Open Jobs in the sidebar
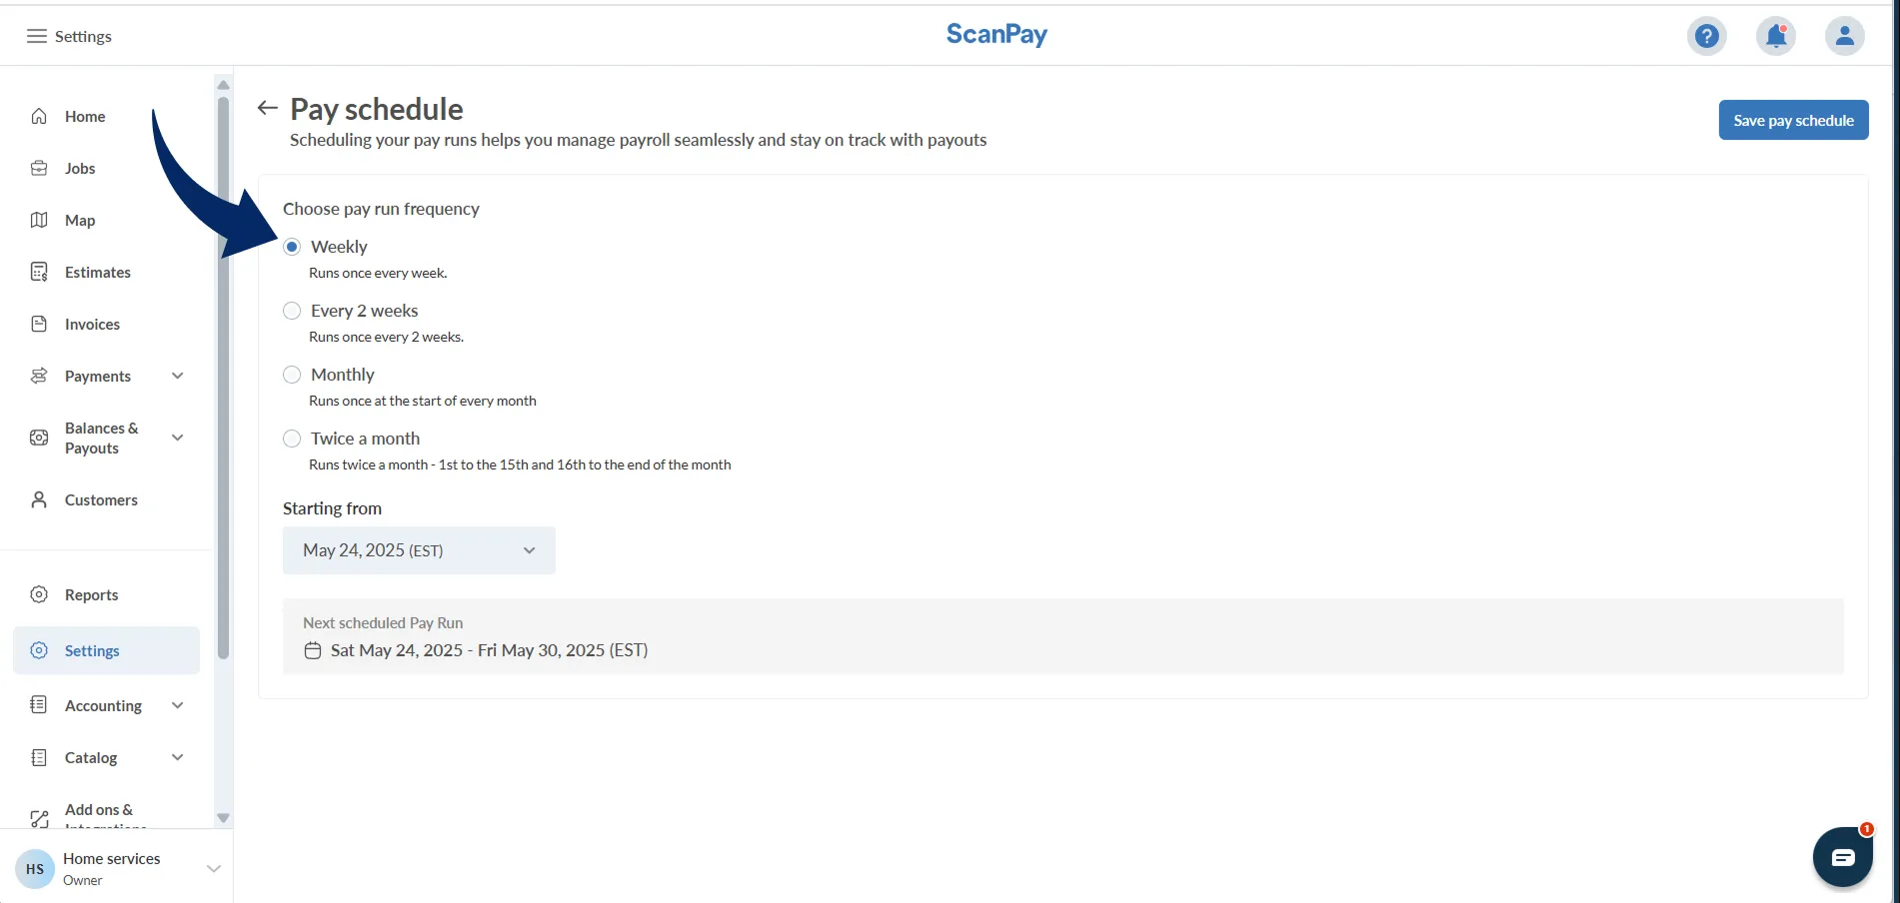This screenshot has height=903, width=1900. click(80, 168)
